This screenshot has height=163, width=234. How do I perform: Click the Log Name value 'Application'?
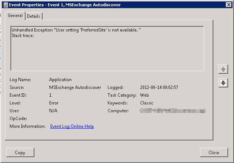(60, 80)
